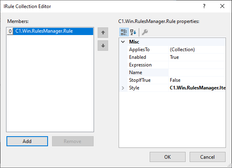
Task: Click the Add member button
Action: (x=27, y=141)
